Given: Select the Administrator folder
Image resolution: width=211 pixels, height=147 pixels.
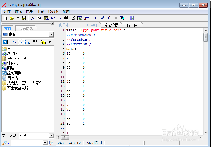Looking at the screenshot, I should pyautogui.click(x=16, y=58).
